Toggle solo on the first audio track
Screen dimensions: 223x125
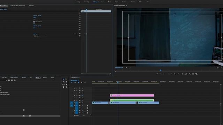pos(85,106)
